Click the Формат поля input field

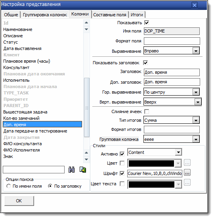172,41
